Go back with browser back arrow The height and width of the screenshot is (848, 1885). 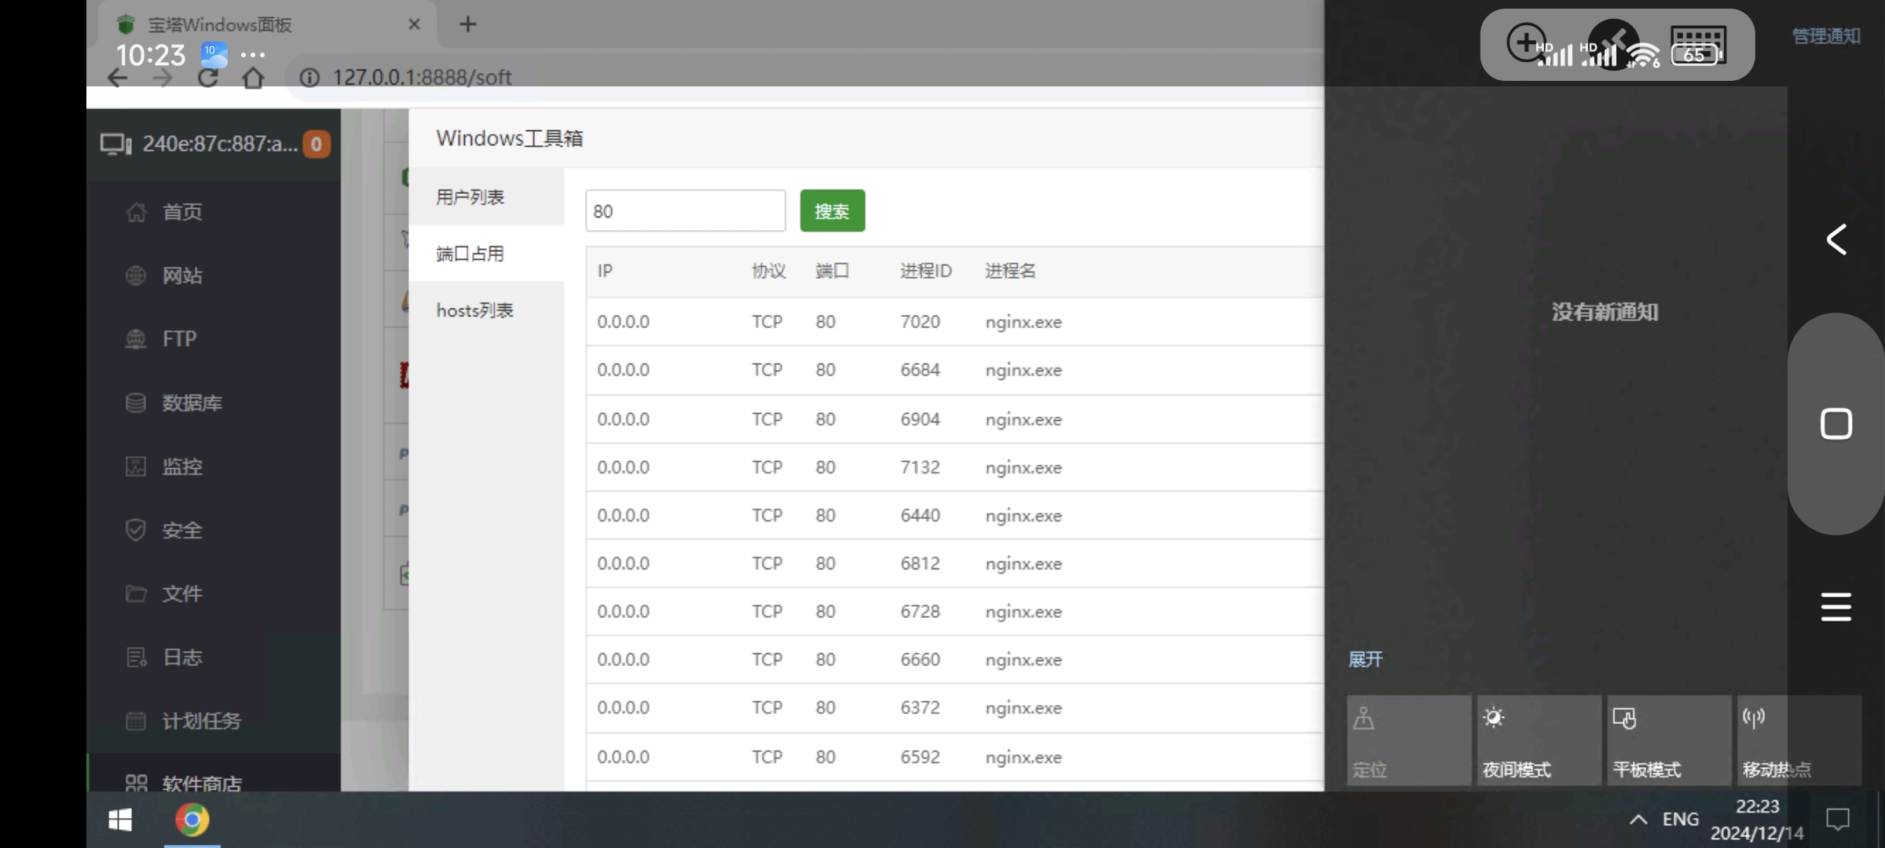tap(118, 78)
